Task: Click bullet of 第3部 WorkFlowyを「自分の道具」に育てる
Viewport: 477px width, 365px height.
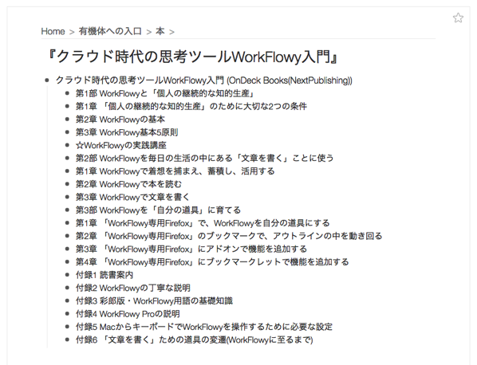Action: pyautogui.click(x=67, y=210)
